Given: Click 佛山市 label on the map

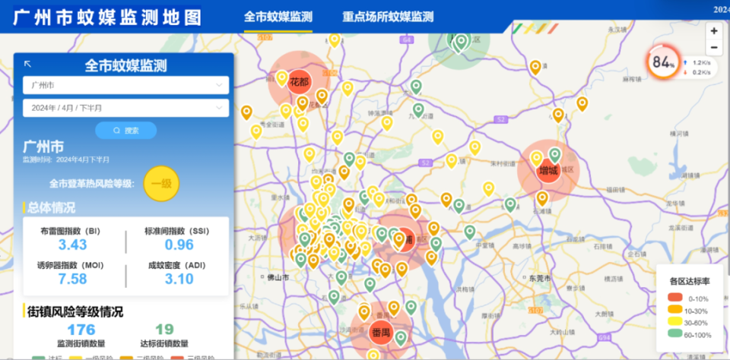Looking at the screenshot, I should click(278, 277).
